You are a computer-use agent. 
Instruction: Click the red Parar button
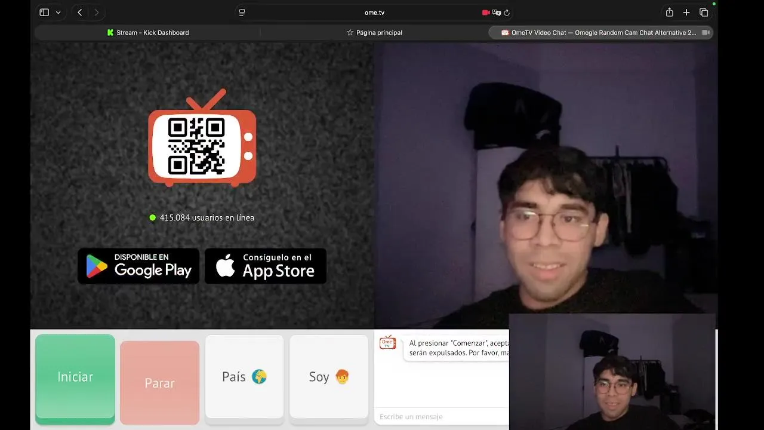pos(159,383)
